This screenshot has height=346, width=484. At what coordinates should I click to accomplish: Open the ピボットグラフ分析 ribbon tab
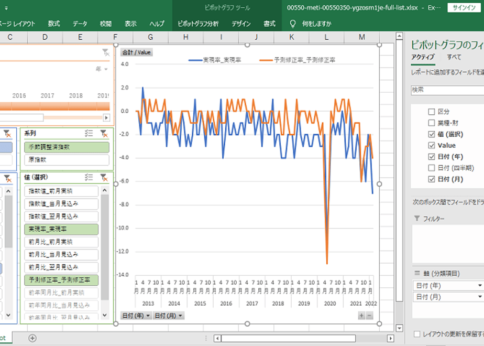click(198, 24)
